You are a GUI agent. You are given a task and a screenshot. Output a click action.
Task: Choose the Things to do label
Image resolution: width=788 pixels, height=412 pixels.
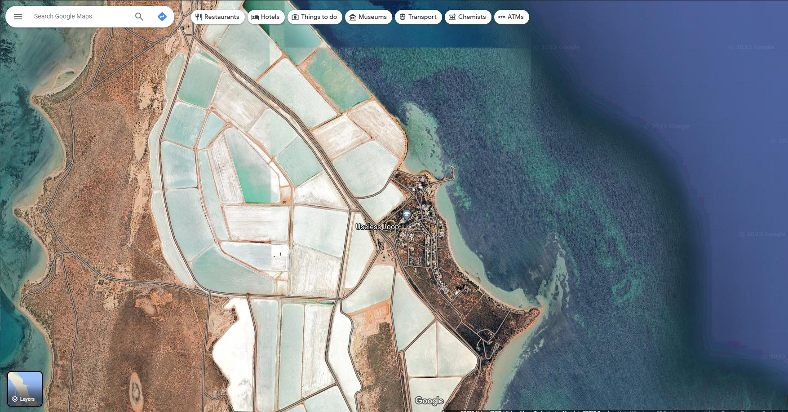coord(319,17)
